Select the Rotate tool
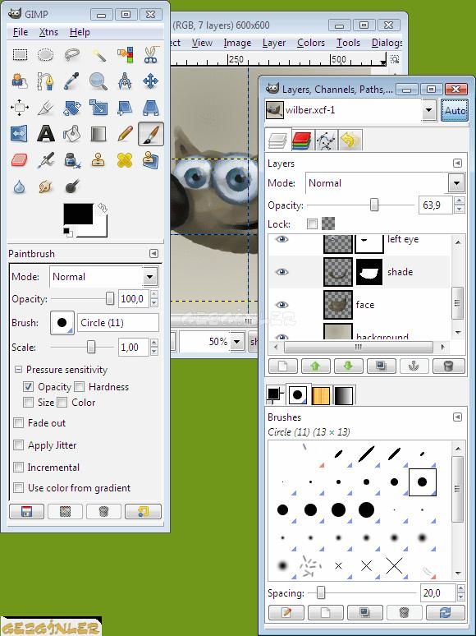This screenshot has width=476, height=636. click(x=71, y=108)
